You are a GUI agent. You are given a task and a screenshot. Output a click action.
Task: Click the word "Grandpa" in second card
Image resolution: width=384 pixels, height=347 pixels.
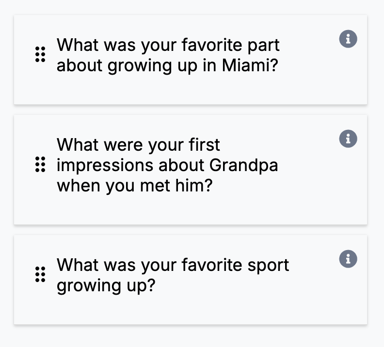coord(243,165)
